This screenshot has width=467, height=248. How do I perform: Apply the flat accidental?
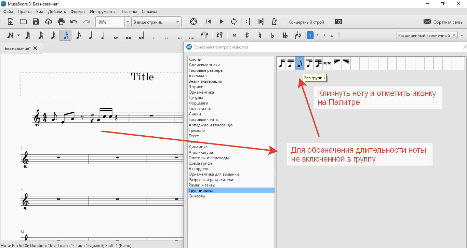click(x=272, y=36)
